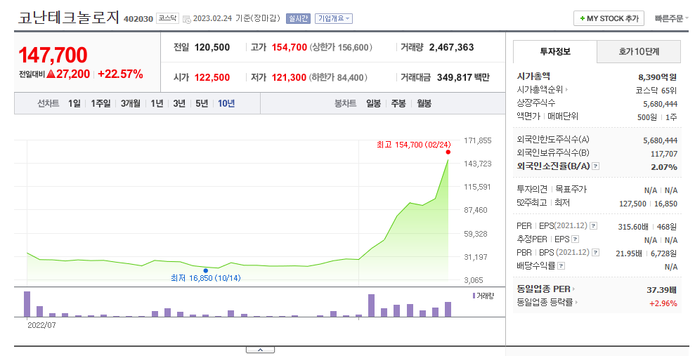Show the 주봉 candlestick chart
The image size is (695, 356).
pos(398,104)
